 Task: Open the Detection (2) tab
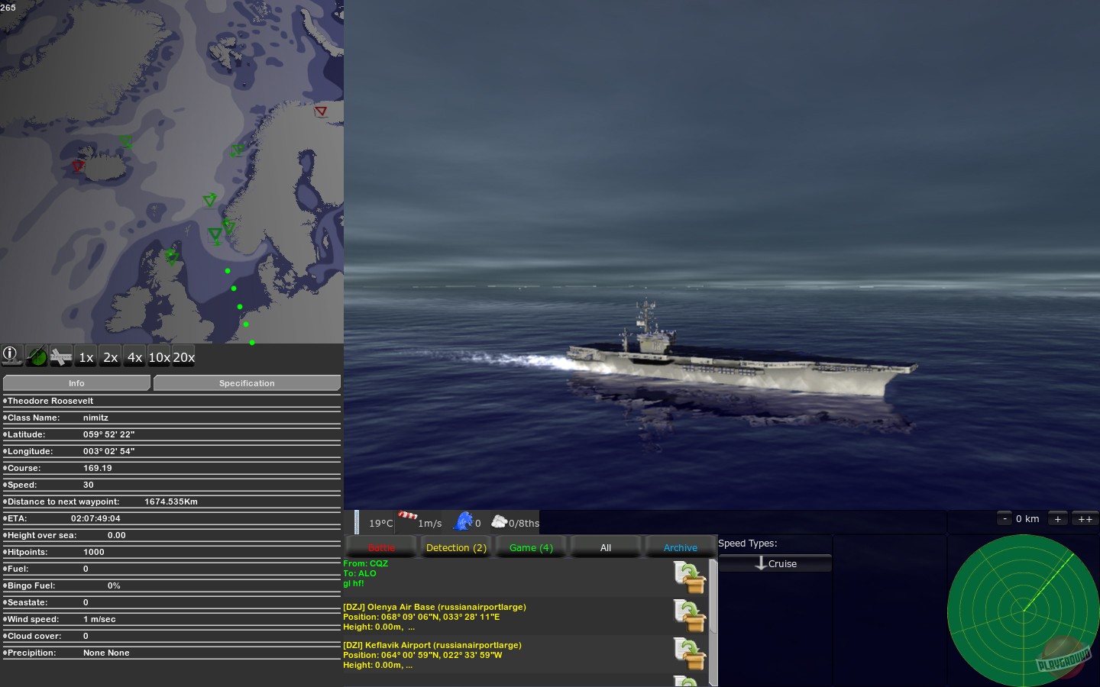coord(455,547)
